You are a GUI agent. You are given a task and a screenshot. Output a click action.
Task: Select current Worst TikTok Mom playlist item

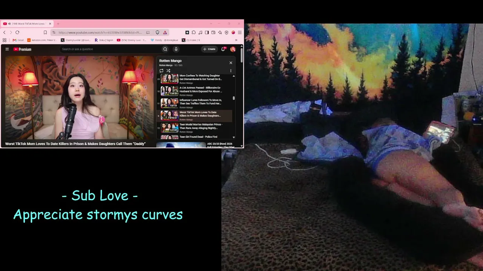coord(195,116)
